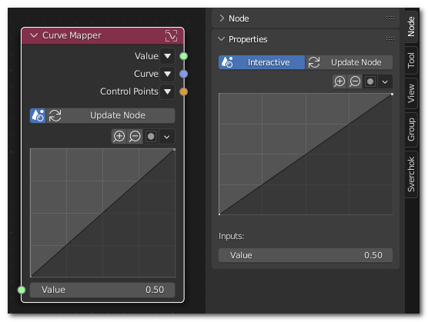Viewport: 428px width, 322px height.
Task: Click the panel's Update Node refresh icon
Action: (314, 62)
